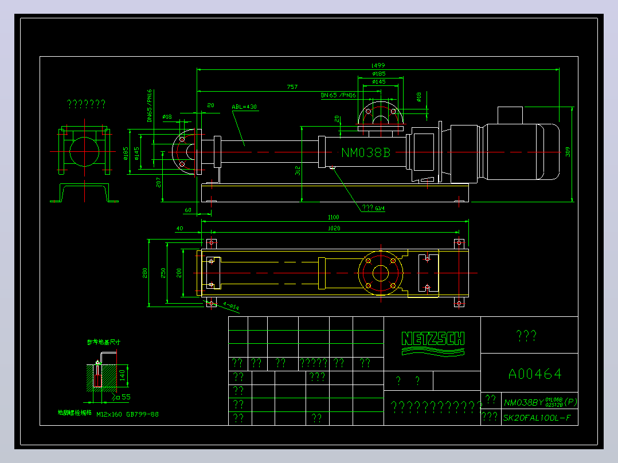Click the vertical ø145 dimension at left

click(x=136, y=153)
